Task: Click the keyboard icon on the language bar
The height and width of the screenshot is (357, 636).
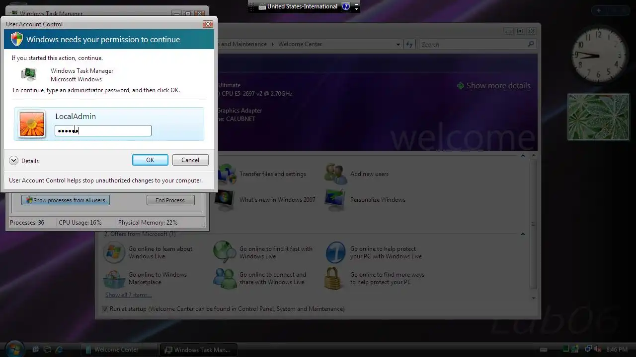Action: click(263, 6)
